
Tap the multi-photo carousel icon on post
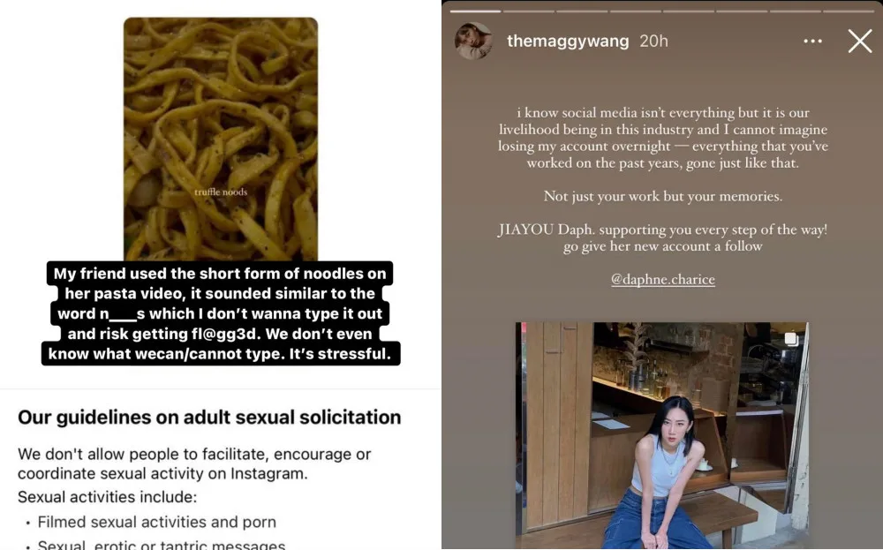[x=791, y=338]
